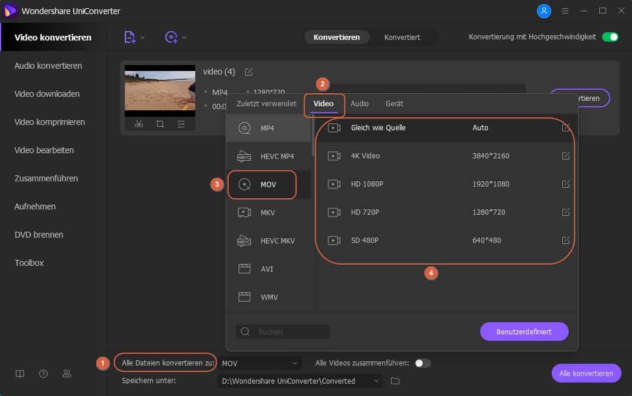Open the MOV output format dropdown
This screenshot has height=396, width=632.
(x=260, y=363)
